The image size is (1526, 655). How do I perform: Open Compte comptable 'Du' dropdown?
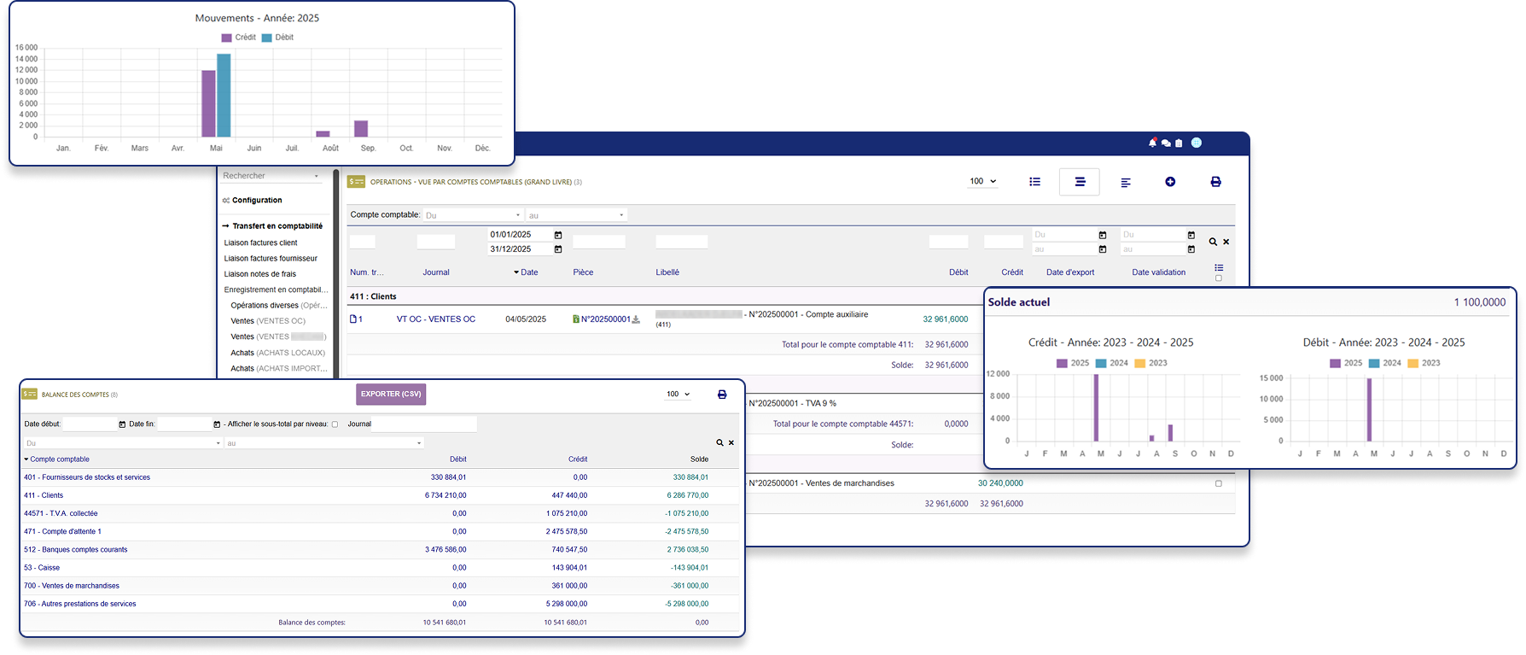point(474,215)
